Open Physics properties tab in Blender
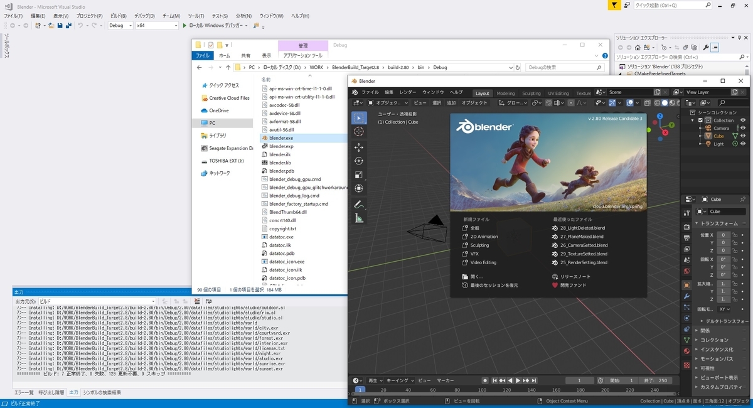 coord(686,318)
